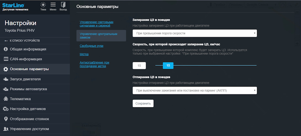Go to Запуск двигателя settings
The image size is (301, 136).
35,79
